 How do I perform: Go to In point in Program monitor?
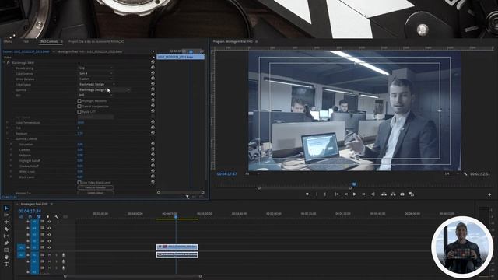point(337,194)
